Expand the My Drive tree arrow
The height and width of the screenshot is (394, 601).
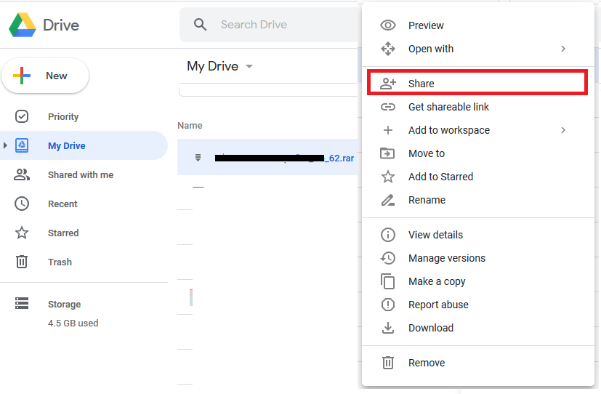[x=6, y=145]
